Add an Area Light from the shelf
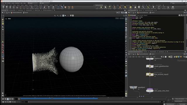The image size is (187, 105). [110, 8]
